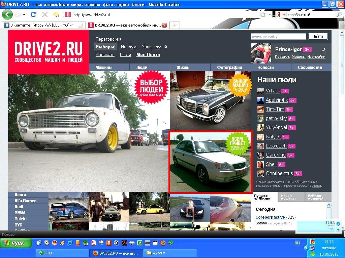Open the Firefox Home page icon

pos(56,14)
